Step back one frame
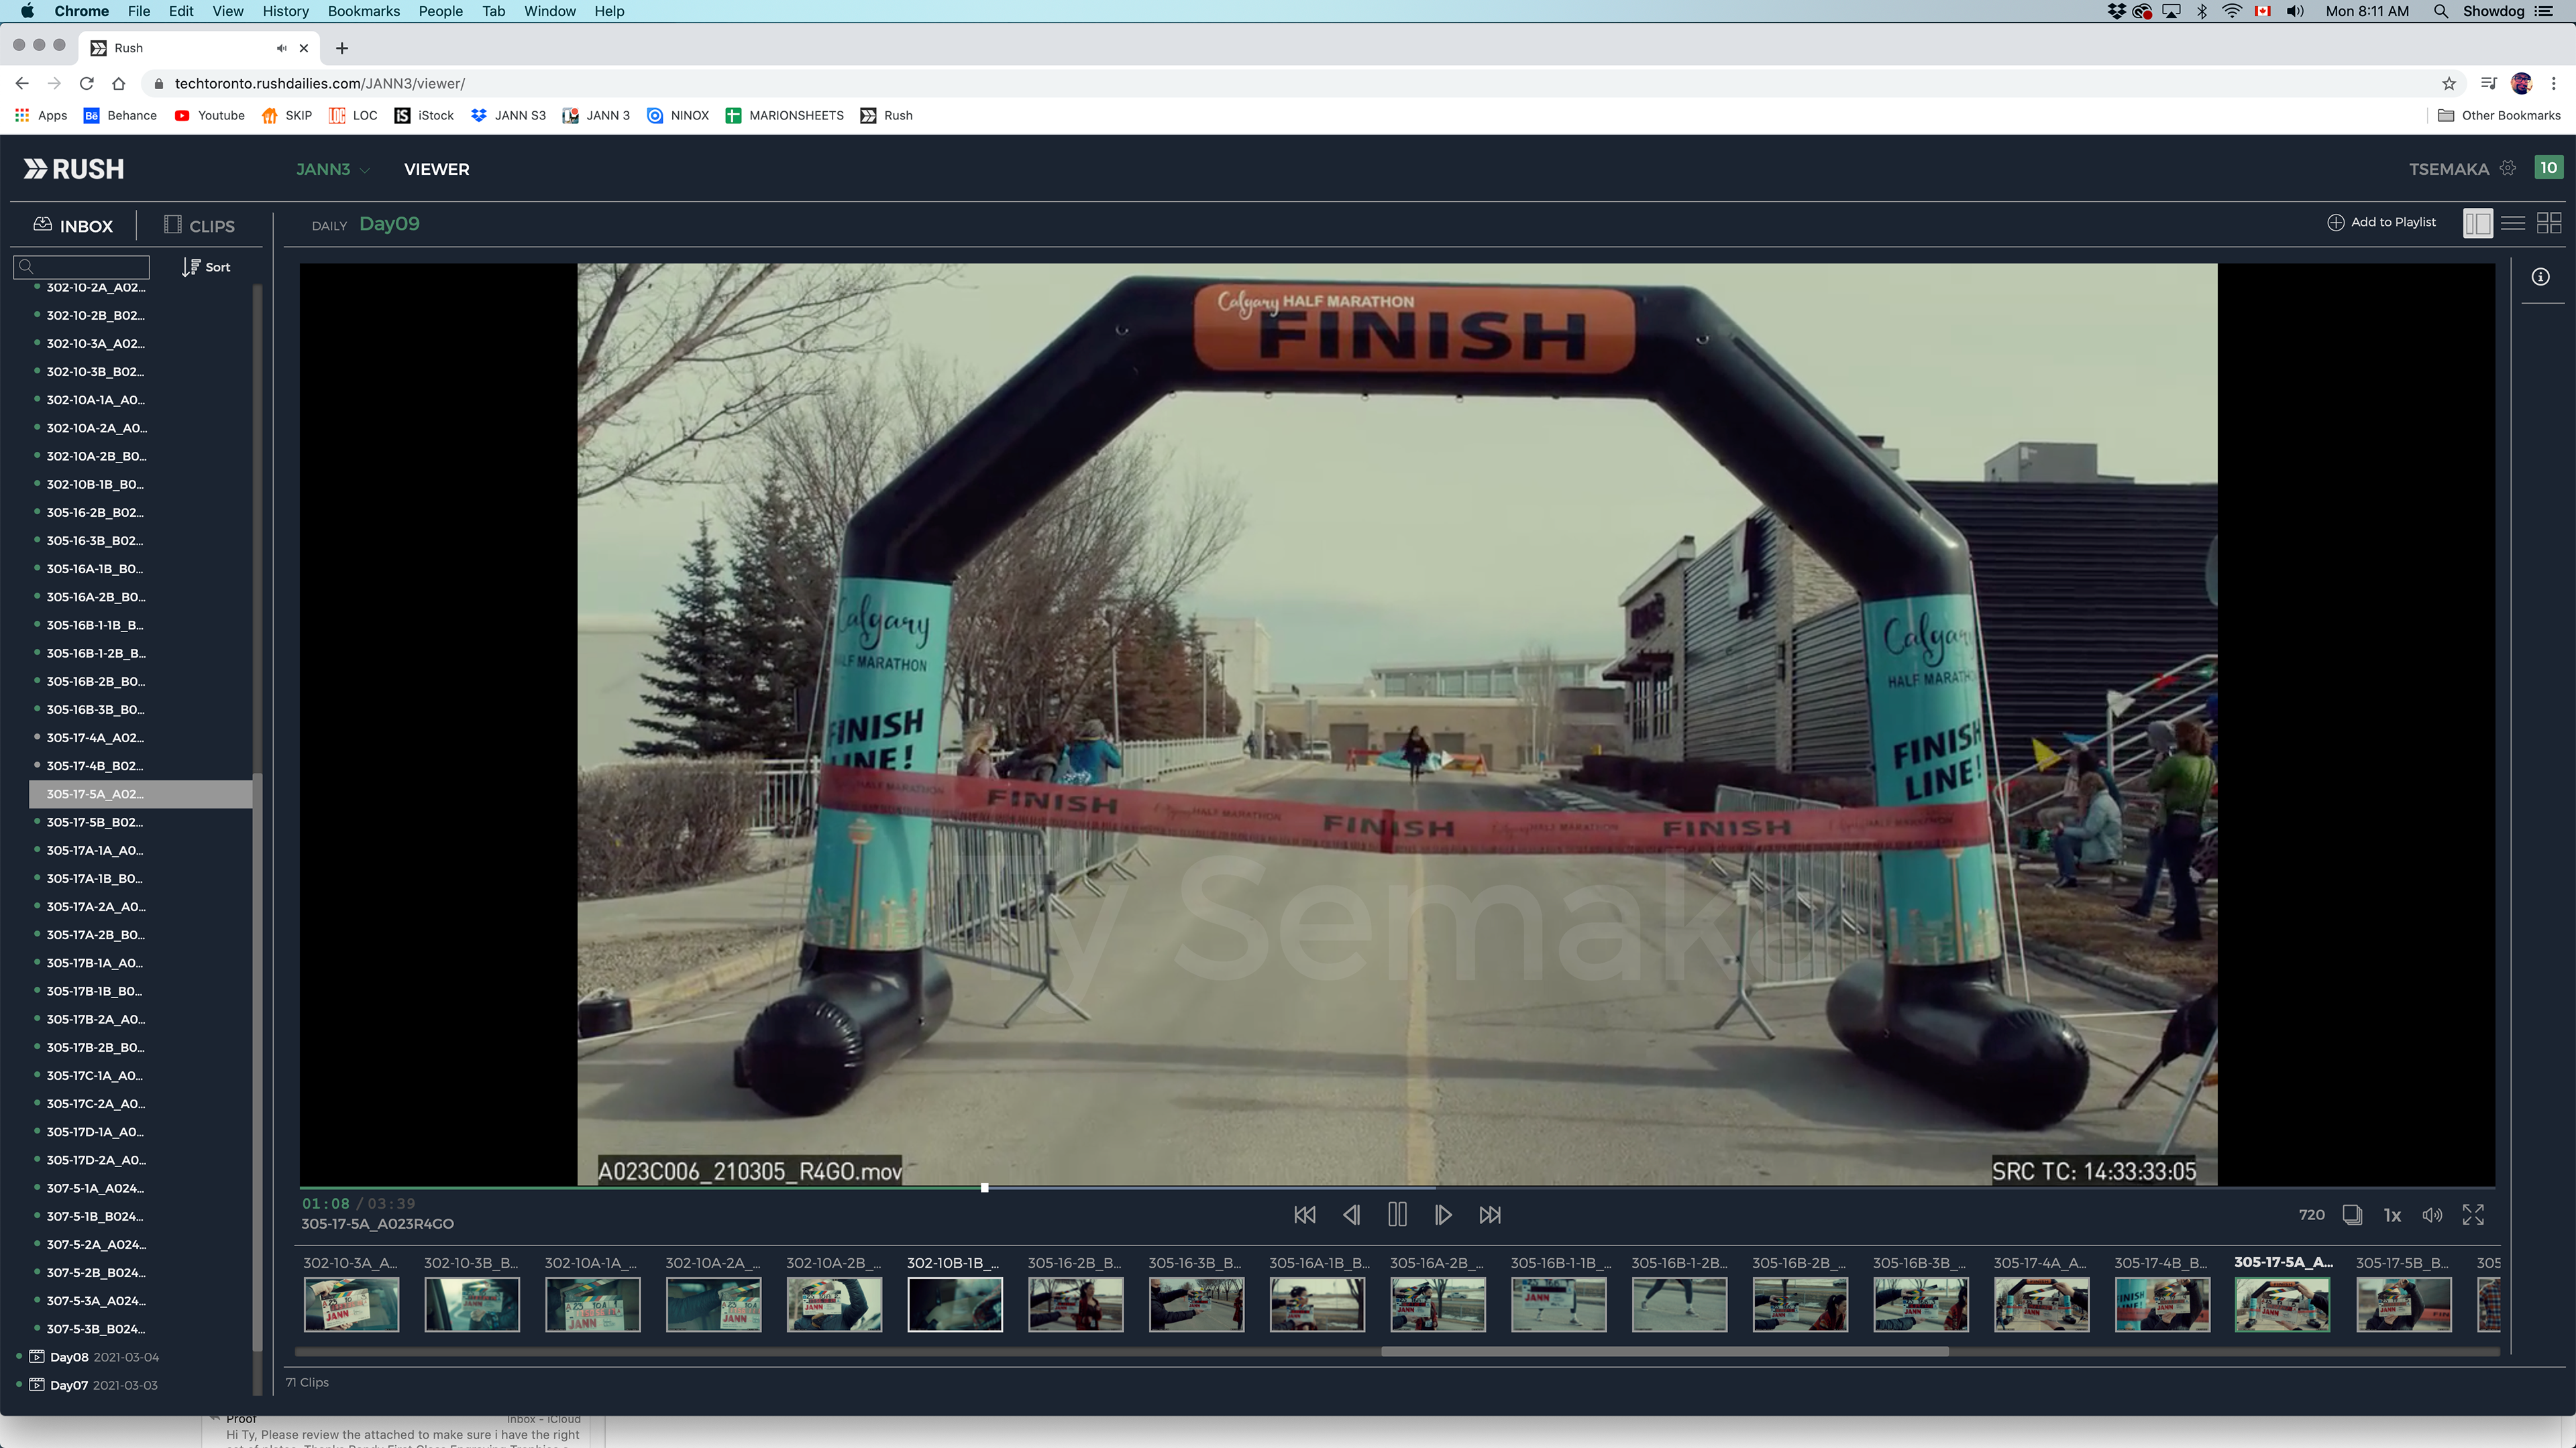2576x1448 pixels. (x=1351, y=1214)
